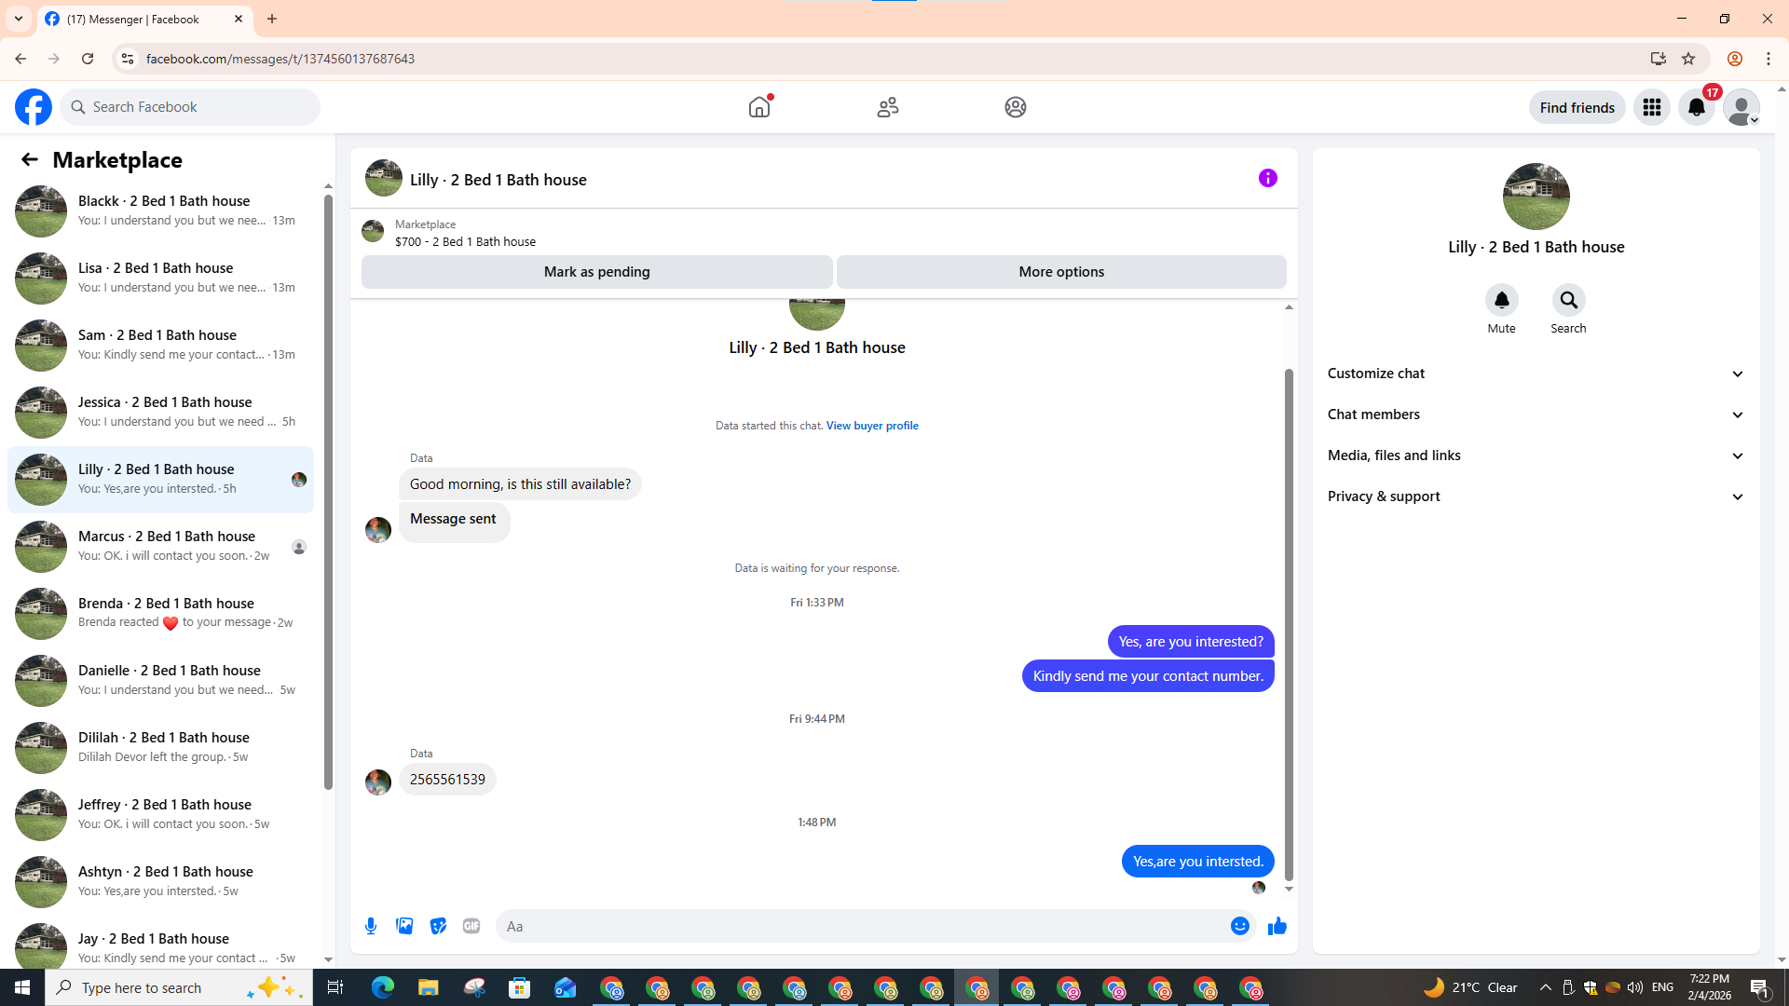The height and width of the screenshot is (1006, 1789).
Task: Send a thumbs-up like
Action: click(x=1277, y=926)
